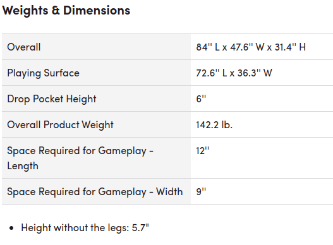Click the weight value 142.2 lb.

pos(214,125)
